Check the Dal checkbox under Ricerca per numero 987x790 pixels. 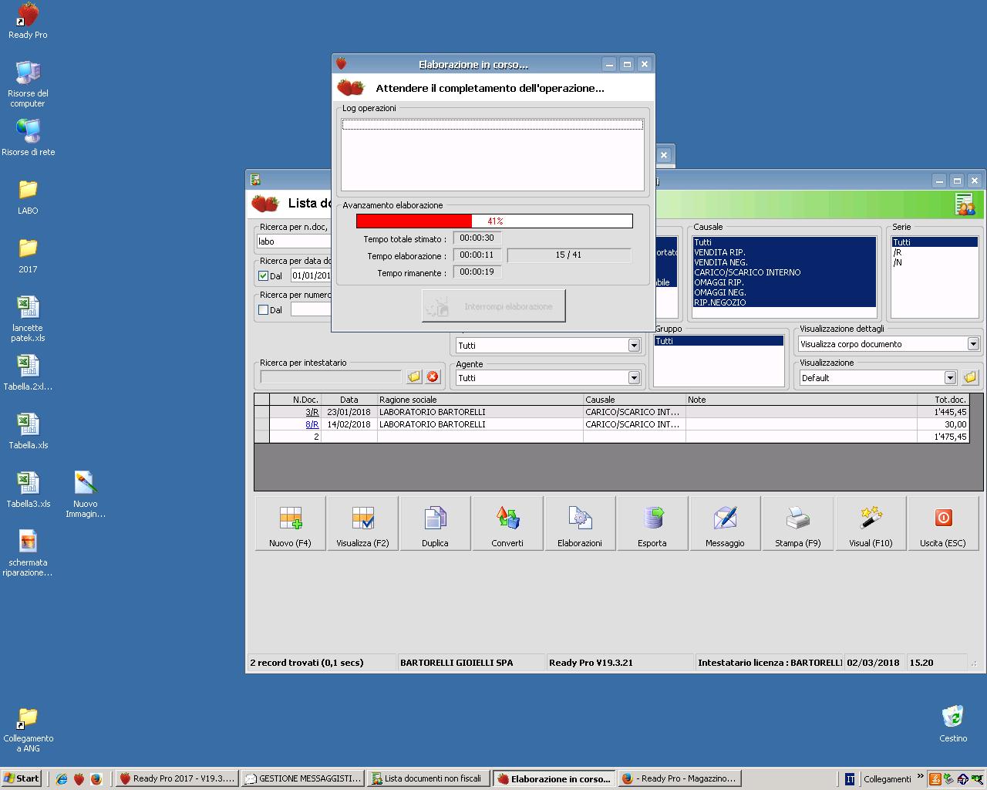point(263,309)
